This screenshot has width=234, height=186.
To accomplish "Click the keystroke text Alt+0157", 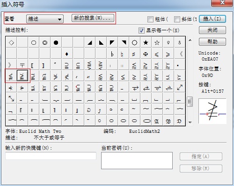I will click(212, 91).
